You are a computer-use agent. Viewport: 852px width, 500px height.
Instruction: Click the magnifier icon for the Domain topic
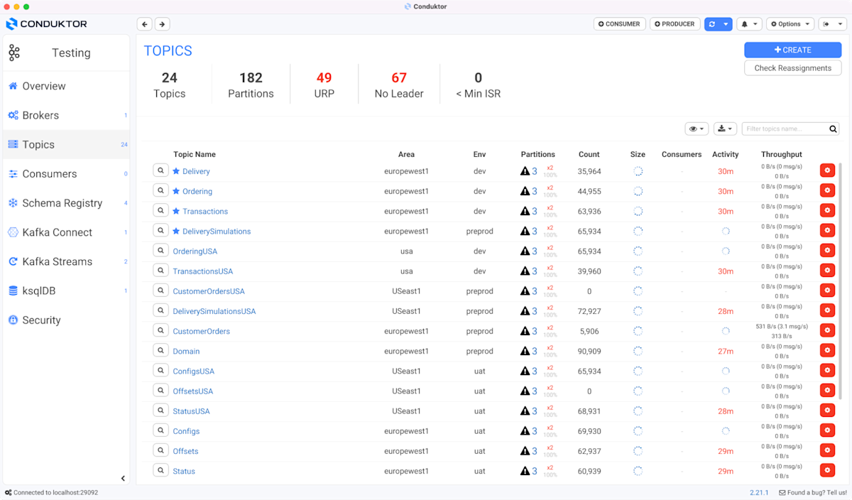(160, 350)
